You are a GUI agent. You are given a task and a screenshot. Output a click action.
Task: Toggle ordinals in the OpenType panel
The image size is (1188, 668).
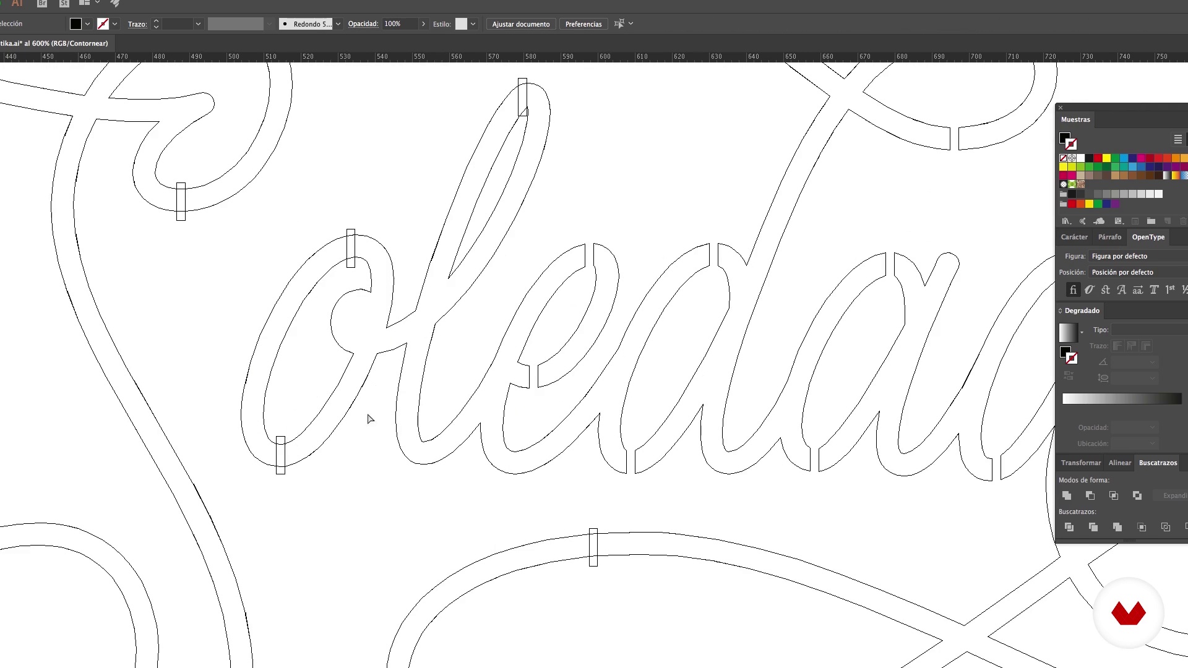click(1169, 289)
